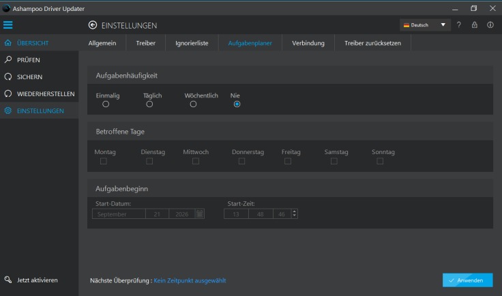Click the Anwenden button
This screenshot has width=502, height=296.
(467, 280)
